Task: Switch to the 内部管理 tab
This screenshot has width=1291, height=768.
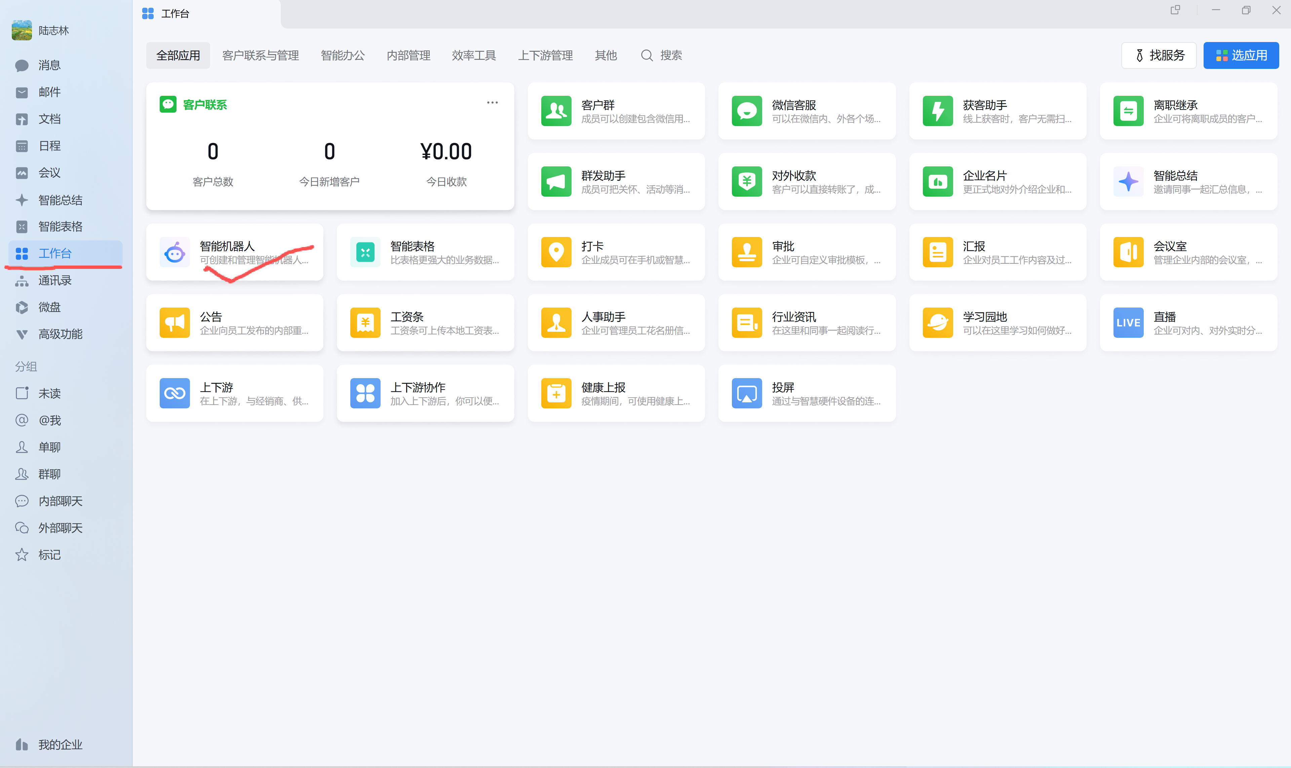Action: [x=408, y=55]
